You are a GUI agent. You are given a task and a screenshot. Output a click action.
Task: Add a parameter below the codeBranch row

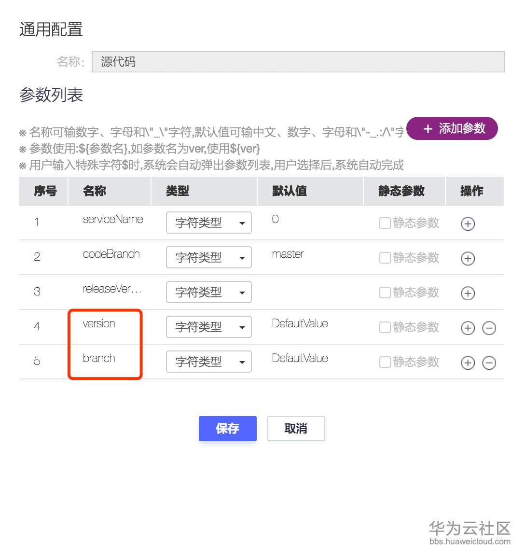pyautogui.click(x=467, y=258)
